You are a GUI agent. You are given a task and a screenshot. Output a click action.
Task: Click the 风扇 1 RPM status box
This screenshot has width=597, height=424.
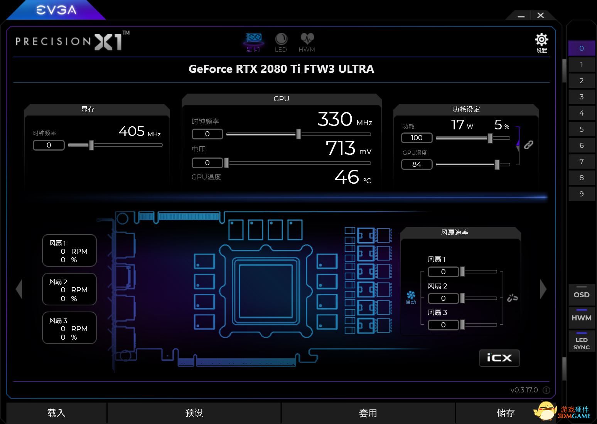[69, 251]
